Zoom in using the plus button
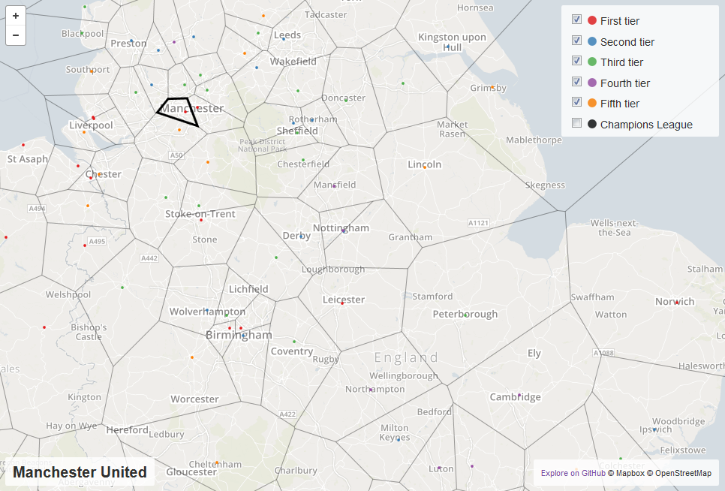 [x=16, y=16]
